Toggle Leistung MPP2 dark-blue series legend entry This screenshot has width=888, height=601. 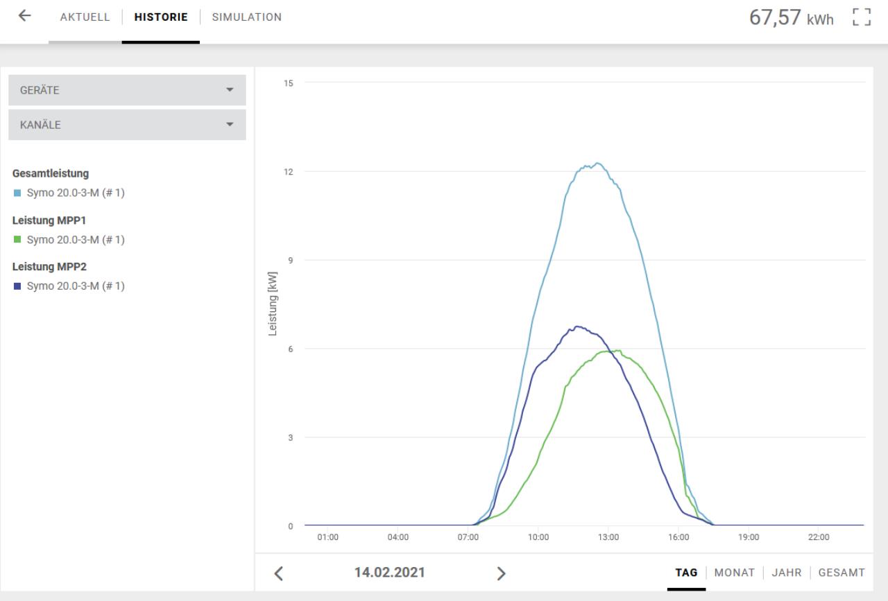pyautogui.click(x=69, y=286)
